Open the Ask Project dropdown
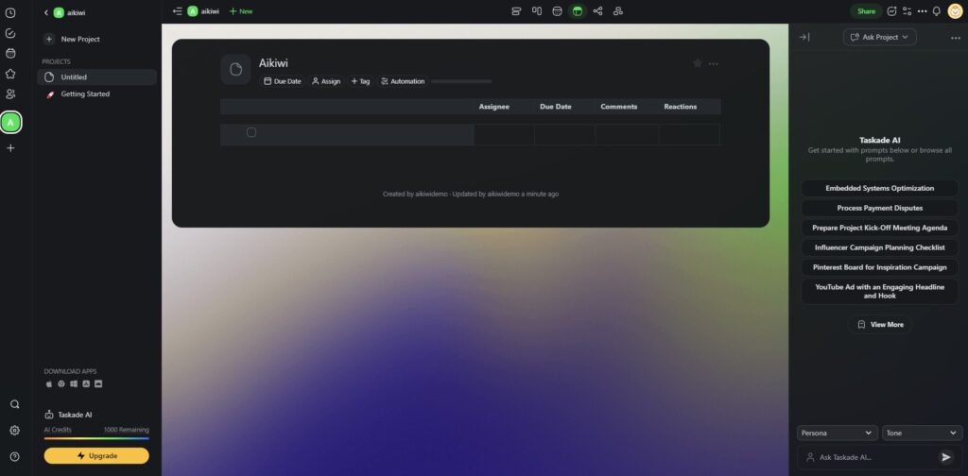Image resolution: width=968 pixels, height=476 pixels. tap(880, 37)
